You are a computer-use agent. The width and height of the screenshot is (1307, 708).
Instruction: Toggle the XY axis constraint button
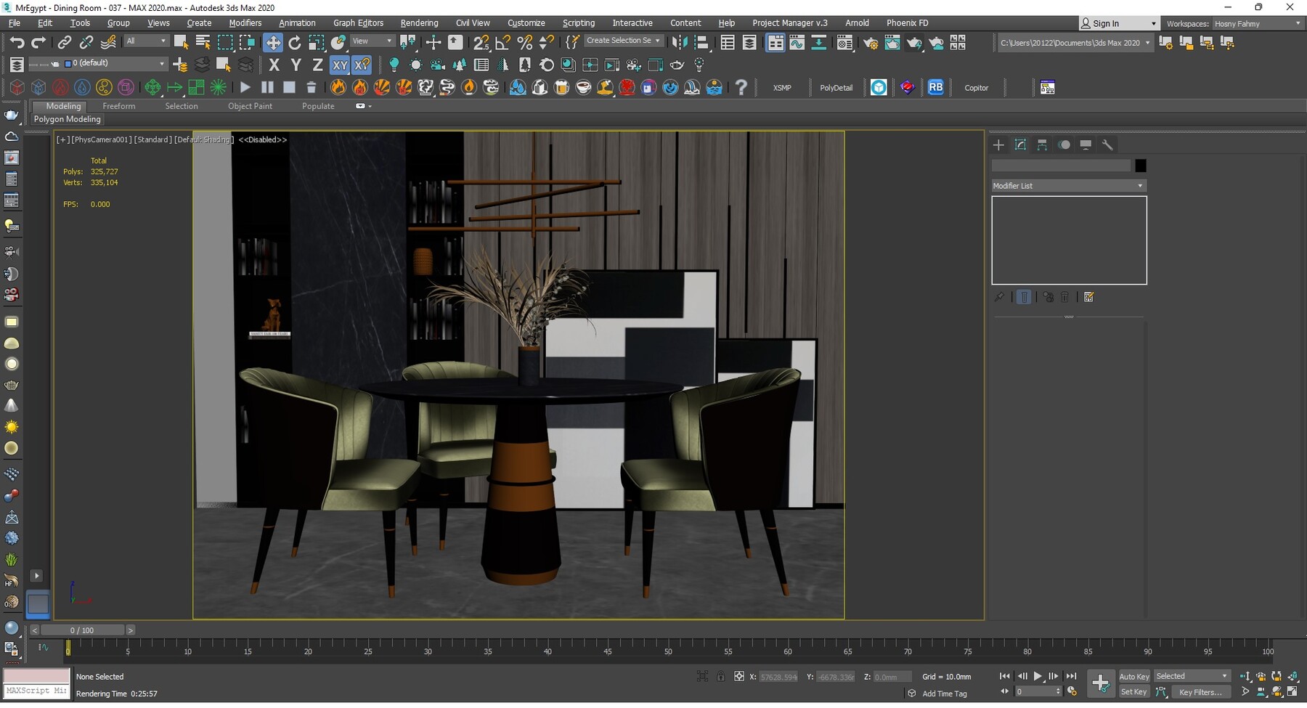[x=341, y=65]
